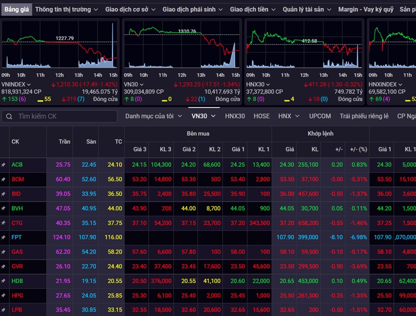Viewport: 416px width, 316px height.
Task: Open the BVH stock symbol
Action: click(x=17, y=208)
